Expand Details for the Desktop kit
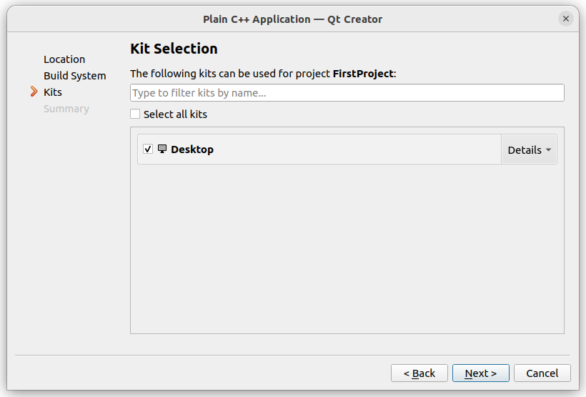The image size is (586, 397). 530,150
